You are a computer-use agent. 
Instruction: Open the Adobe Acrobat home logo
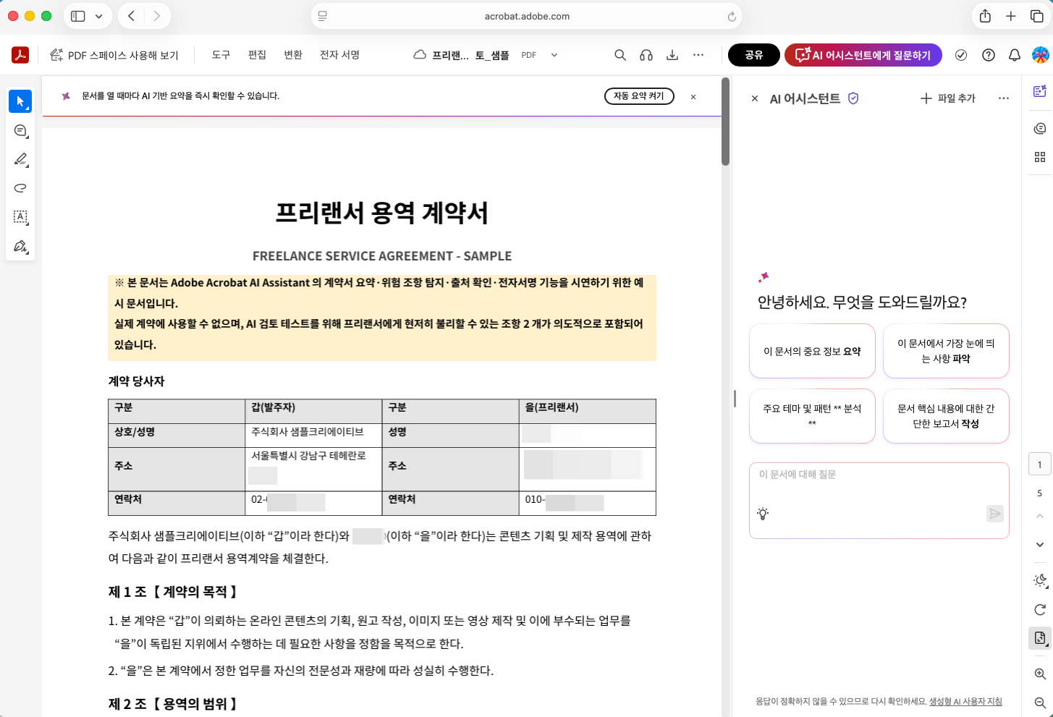point(20,55)
